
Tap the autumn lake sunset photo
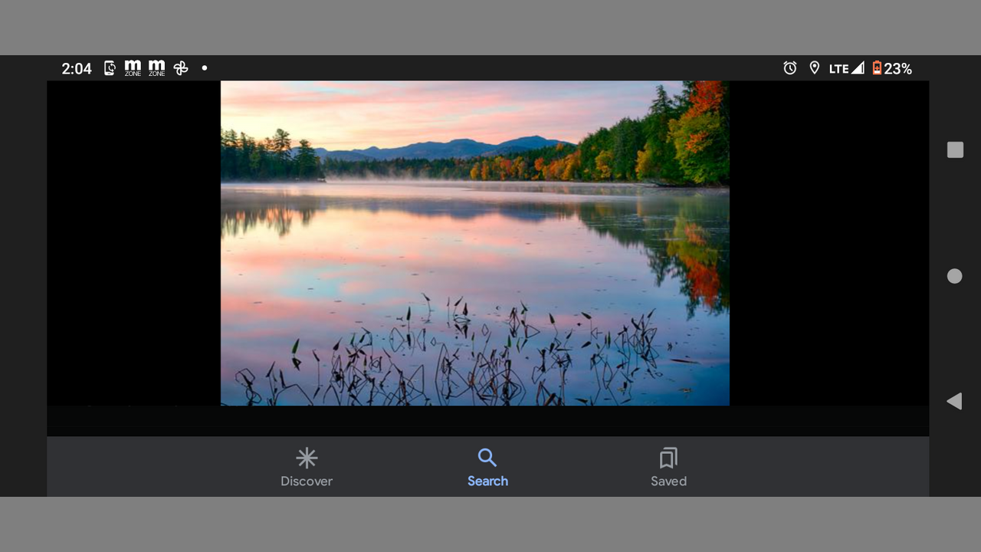[x=475, y=243]
